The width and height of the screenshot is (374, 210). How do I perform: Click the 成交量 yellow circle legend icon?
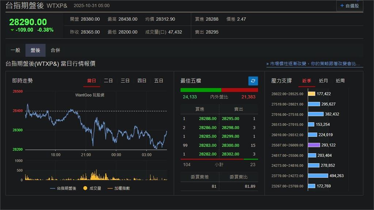click(x=85, y=188)
